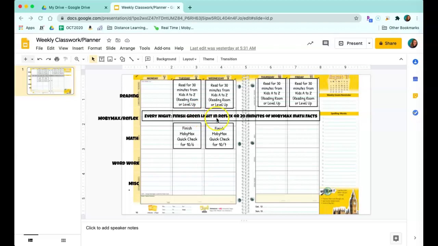Show the side panel using the bottom-right chevron
The width and height of the screenshot is (438, 246).
[x=415, y=238]
